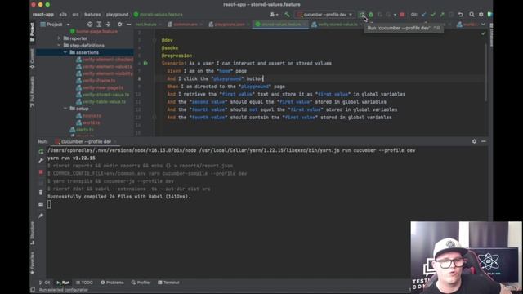This screenshot has width=523, height=294.
Task: Collapse the assertions folder
Action: [x=65, y=52]
